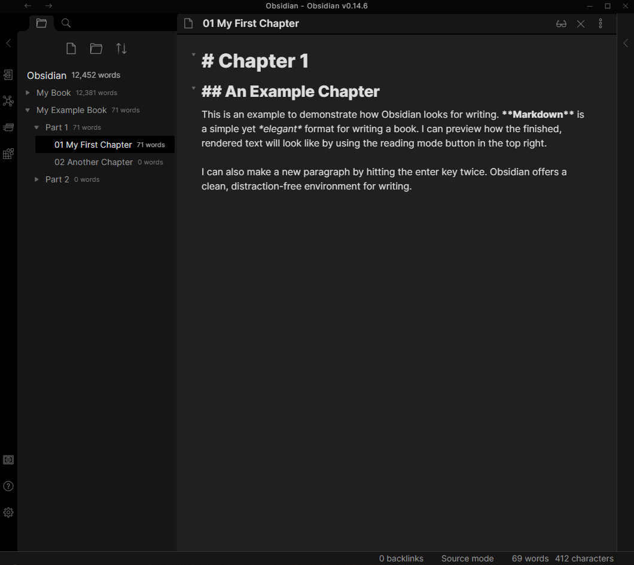Open the quick switcher ribbon icon
Image resolution: width=634 pixels, height=565 pixels.
8,75
